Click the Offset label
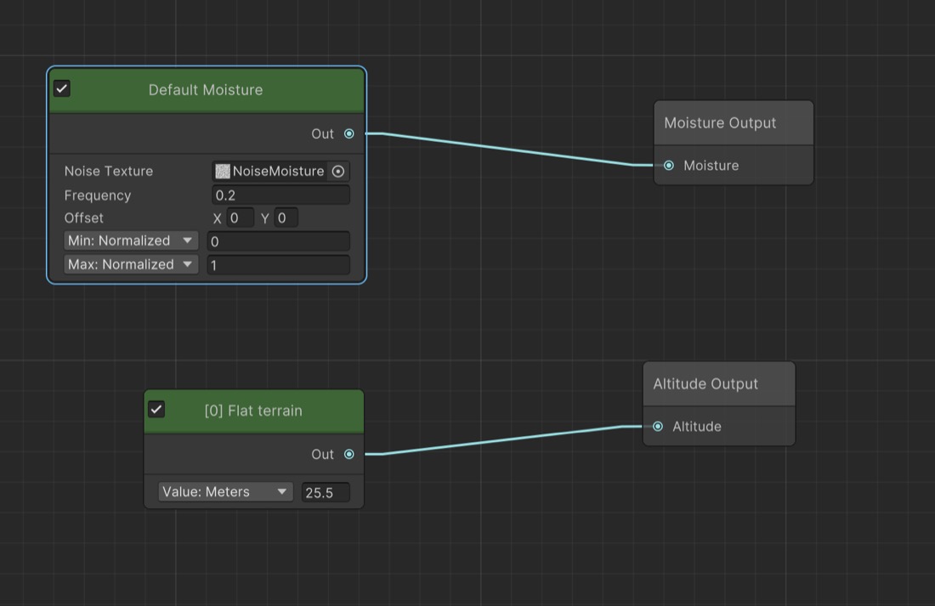The width and height of the screenshot is (935, 606). tap(84, 218)
